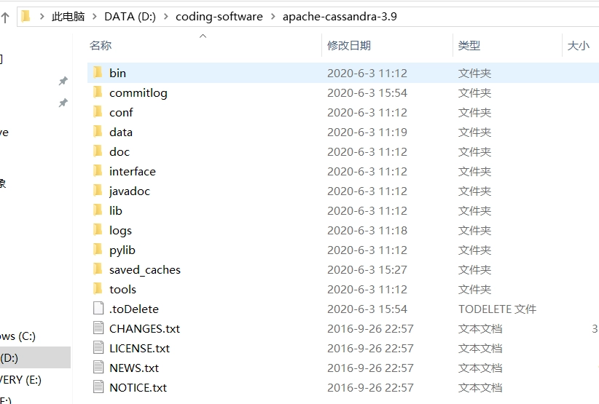Click the conf folder icon

[x=98, y=112]
